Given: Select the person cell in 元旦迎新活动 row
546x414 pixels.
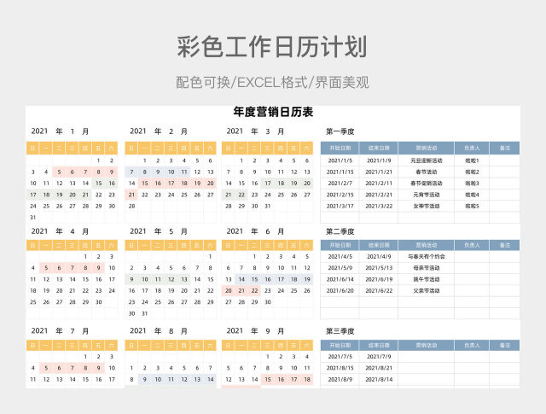Looking at the screenshot, I should pyautogui.click(x=472, y=160).
